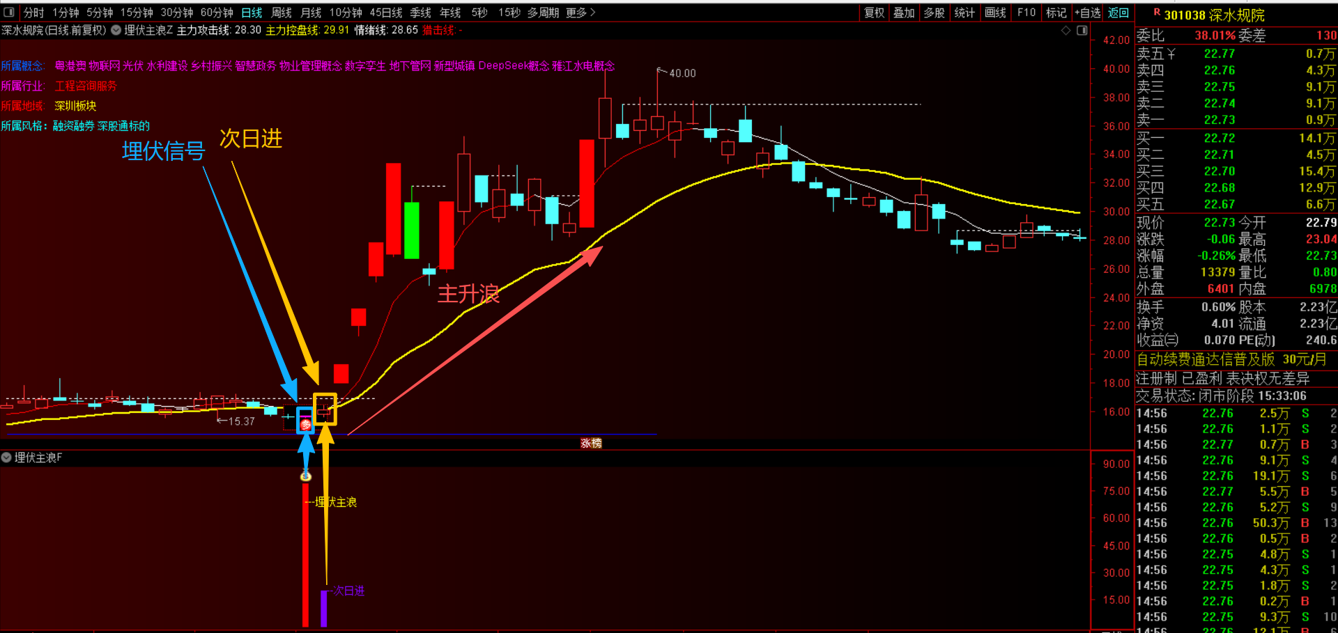Open the 多股 multi-stock view
This screenshot has width=1338, height=633.
pyautogui.click(x=935, y=13)
